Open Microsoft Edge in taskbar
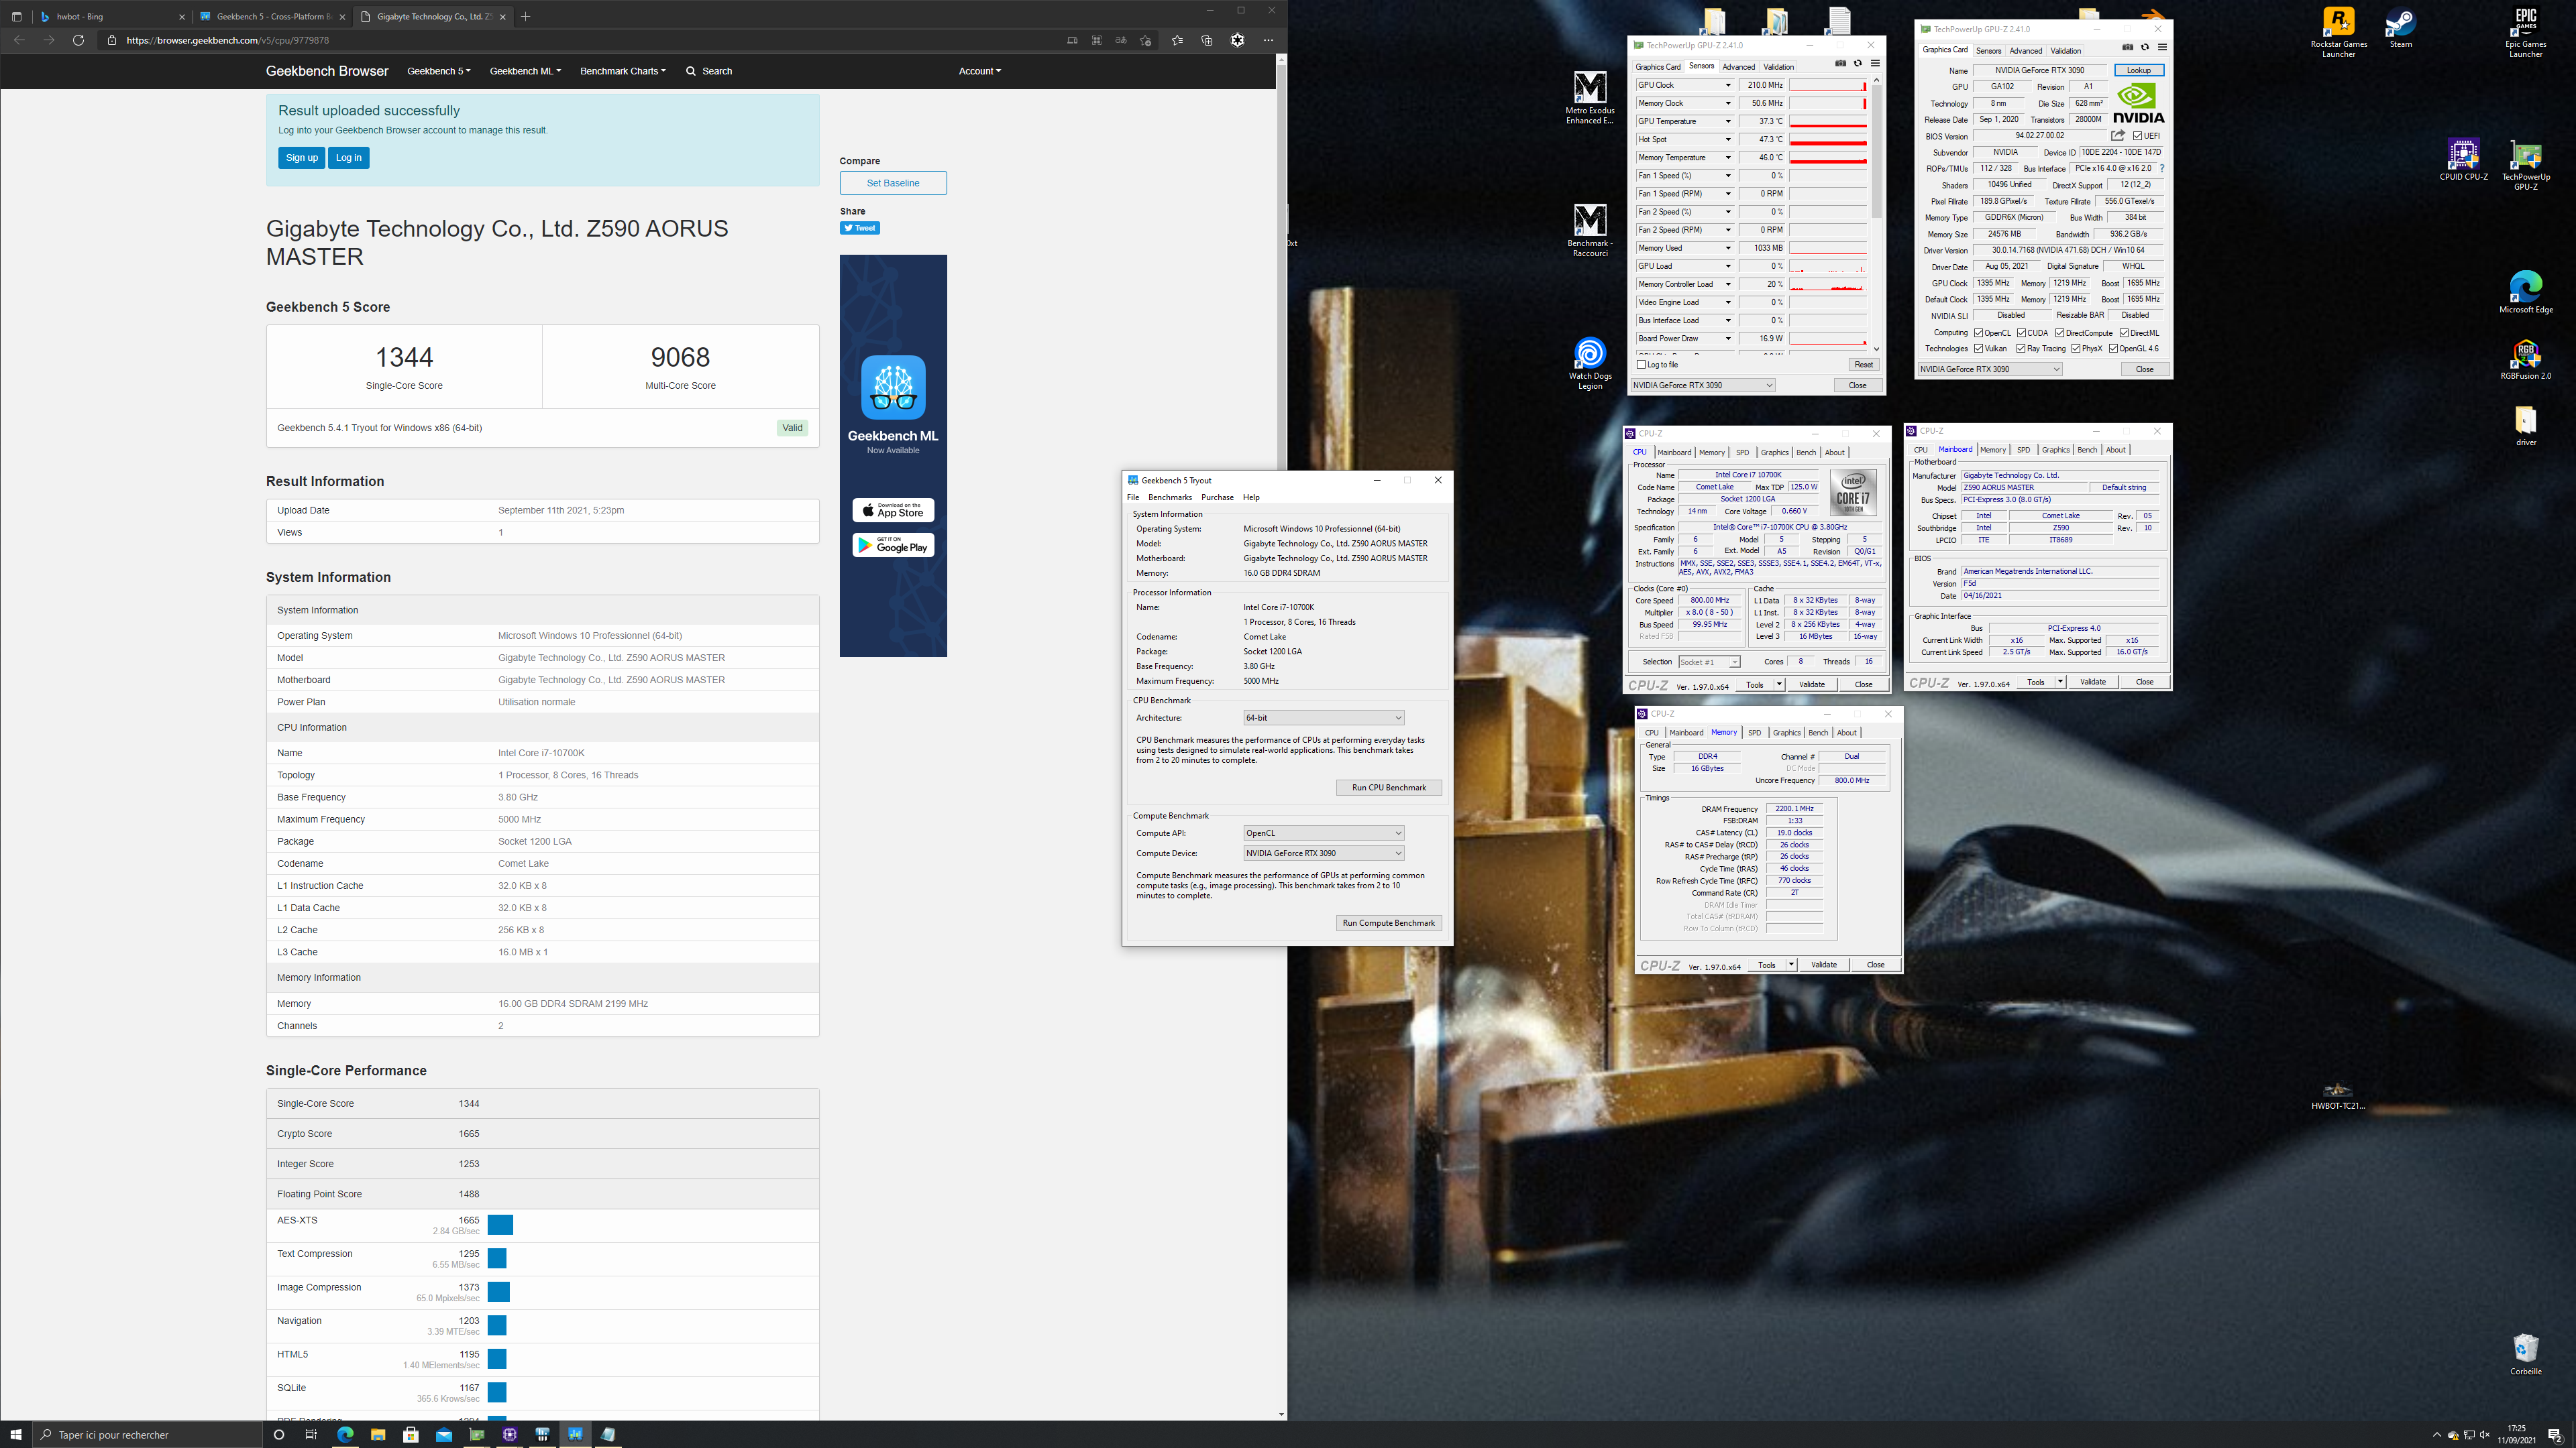Viewport: 2576px width, 1448px height. [345, 1434]
